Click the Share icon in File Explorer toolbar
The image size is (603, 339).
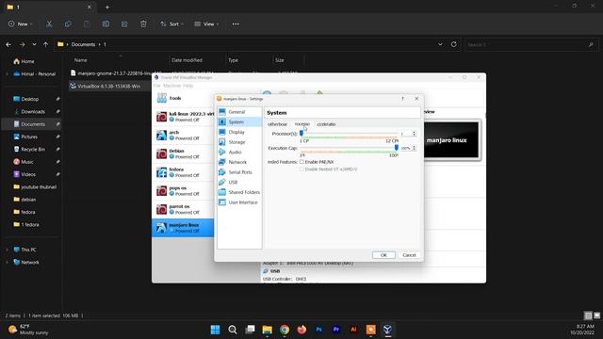pyautogui.click(x=124, y=24)
